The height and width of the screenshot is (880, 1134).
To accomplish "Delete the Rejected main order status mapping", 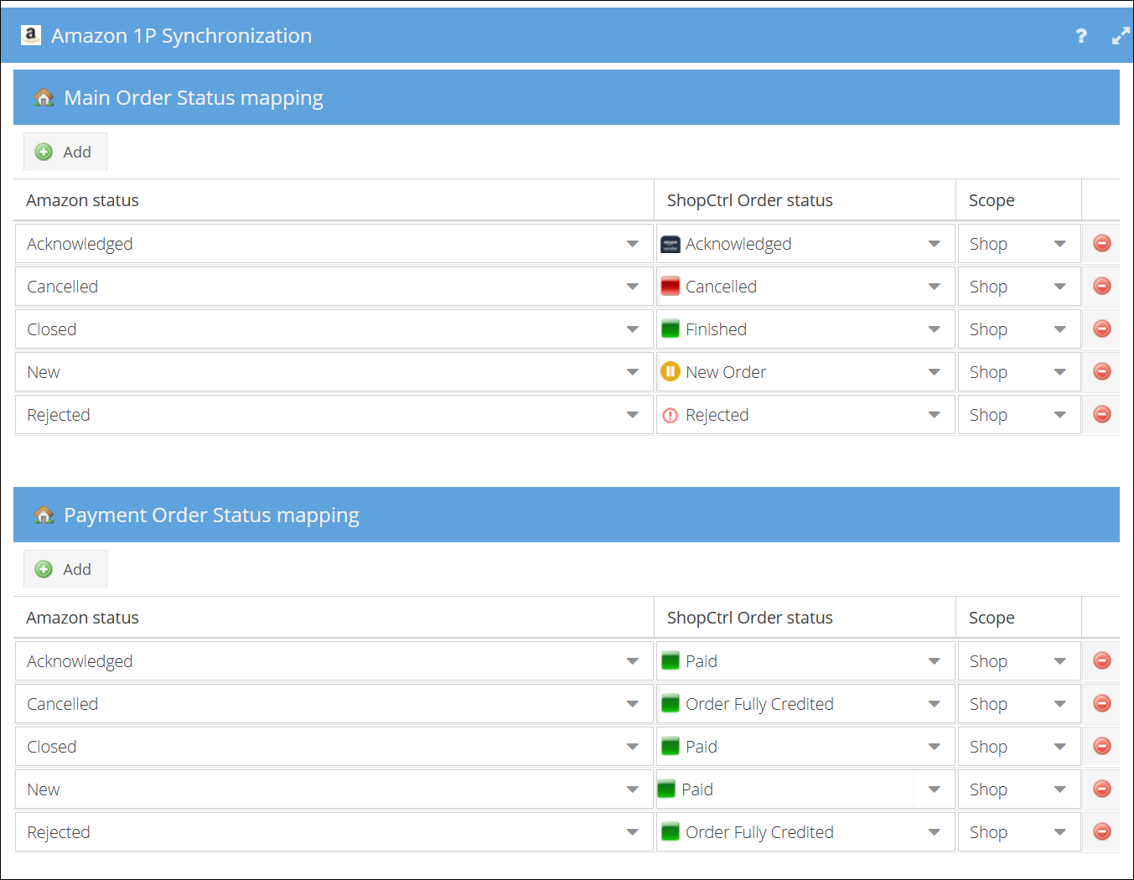I will click(1102, 415).
